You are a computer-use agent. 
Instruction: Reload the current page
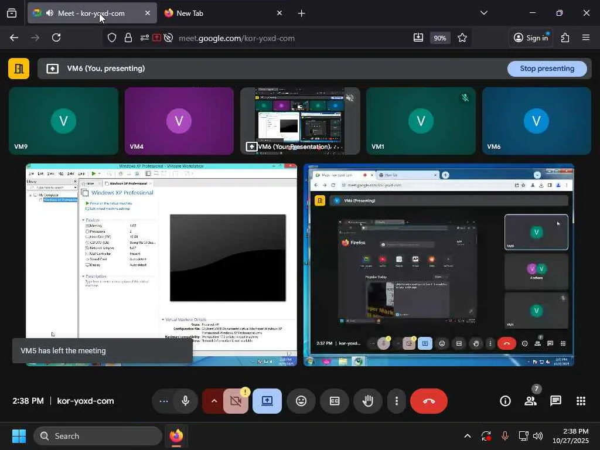[x=56, y=38]
